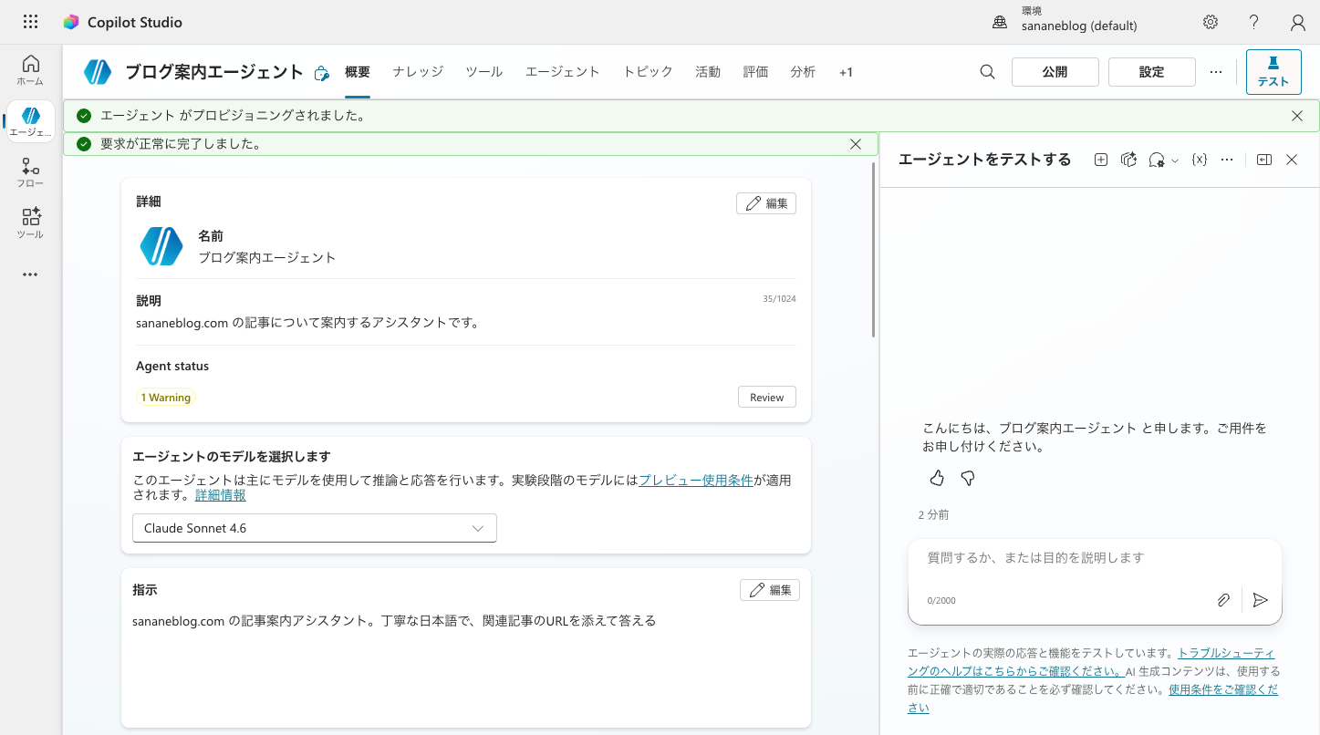Open the header more options ellipsis
This screenshot has width=1320, height=735.
click(1216, 72)
